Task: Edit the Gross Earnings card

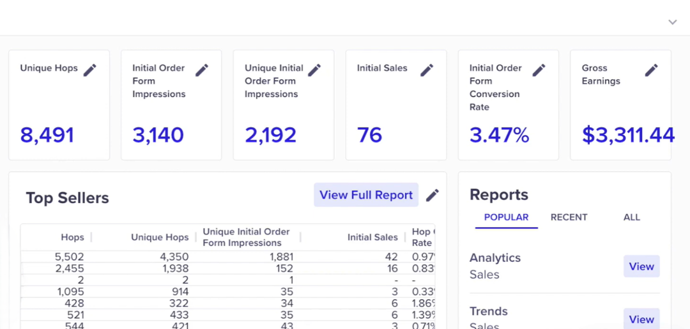Action: [x=651, y=70]
